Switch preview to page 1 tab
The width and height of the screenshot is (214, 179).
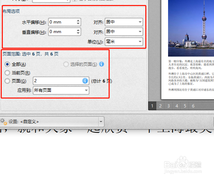[x=152, y=106]
